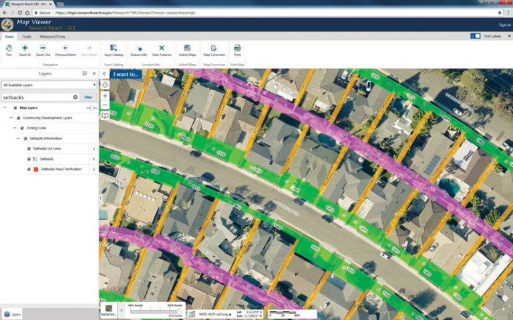Collapse the Zoning Code group
The image size is (513, 320).
(15, 128)
